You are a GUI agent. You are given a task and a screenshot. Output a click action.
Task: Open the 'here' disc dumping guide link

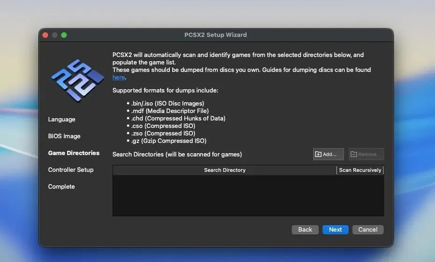(x=119, y=78)
